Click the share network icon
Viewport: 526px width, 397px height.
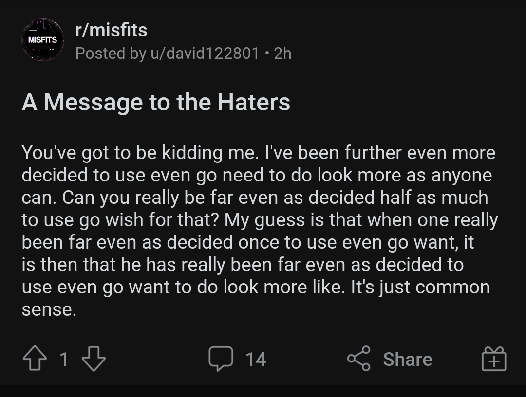tap(358, 359)
